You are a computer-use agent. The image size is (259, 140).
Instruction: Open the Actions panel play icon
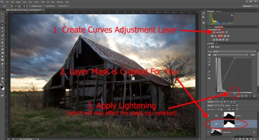coord(203,17)
